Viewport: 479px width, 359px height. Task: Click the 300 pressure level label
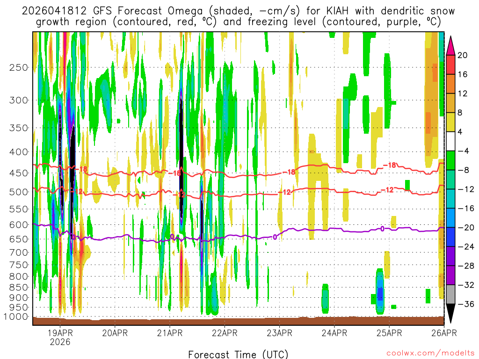(x=19, y=100)
